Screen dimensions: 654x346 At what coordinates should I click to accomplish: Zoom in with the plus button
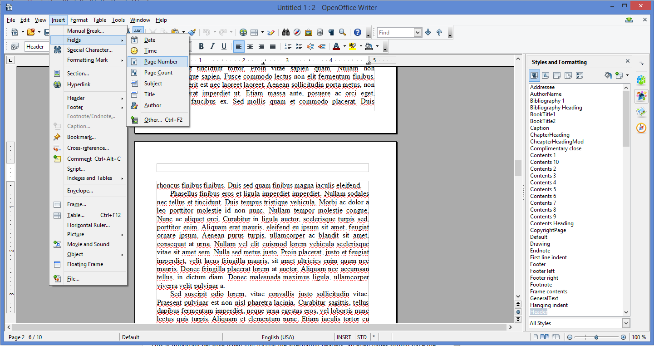click(x=623, y=337)
